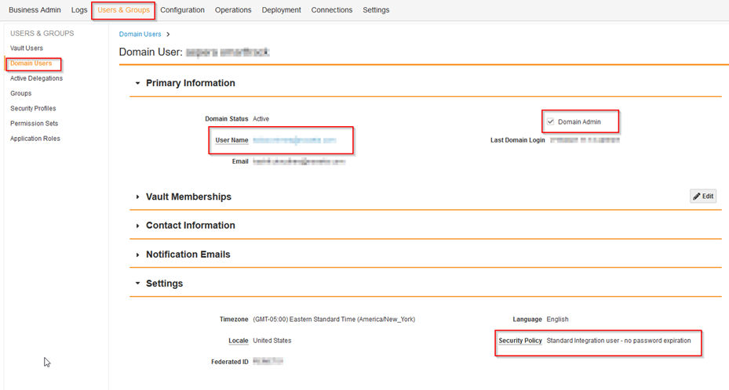Image resolution: width=729 pixels, height=390 pixels.
Task: Expand the Notification Emails section
Action: 138,255
